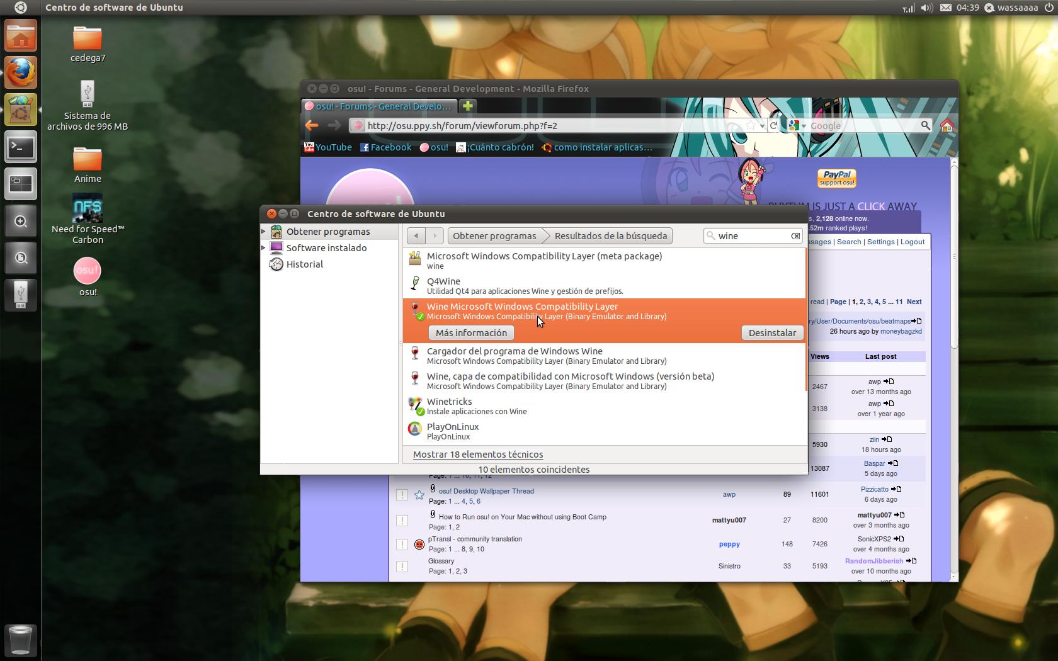Open Ubuntu Software Center launcher icon
The height and width of the screenshot is (661, 1058).
pos(21,110)
